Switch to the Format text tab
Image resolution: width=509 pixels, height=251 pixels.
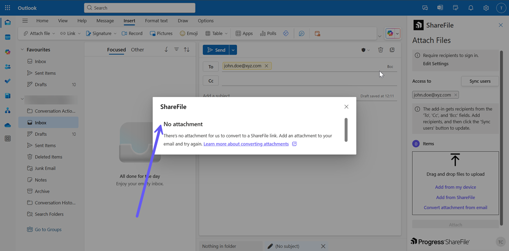(156, 21)
